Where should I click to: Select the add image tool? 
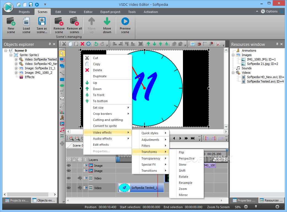[x=62, y=124]
